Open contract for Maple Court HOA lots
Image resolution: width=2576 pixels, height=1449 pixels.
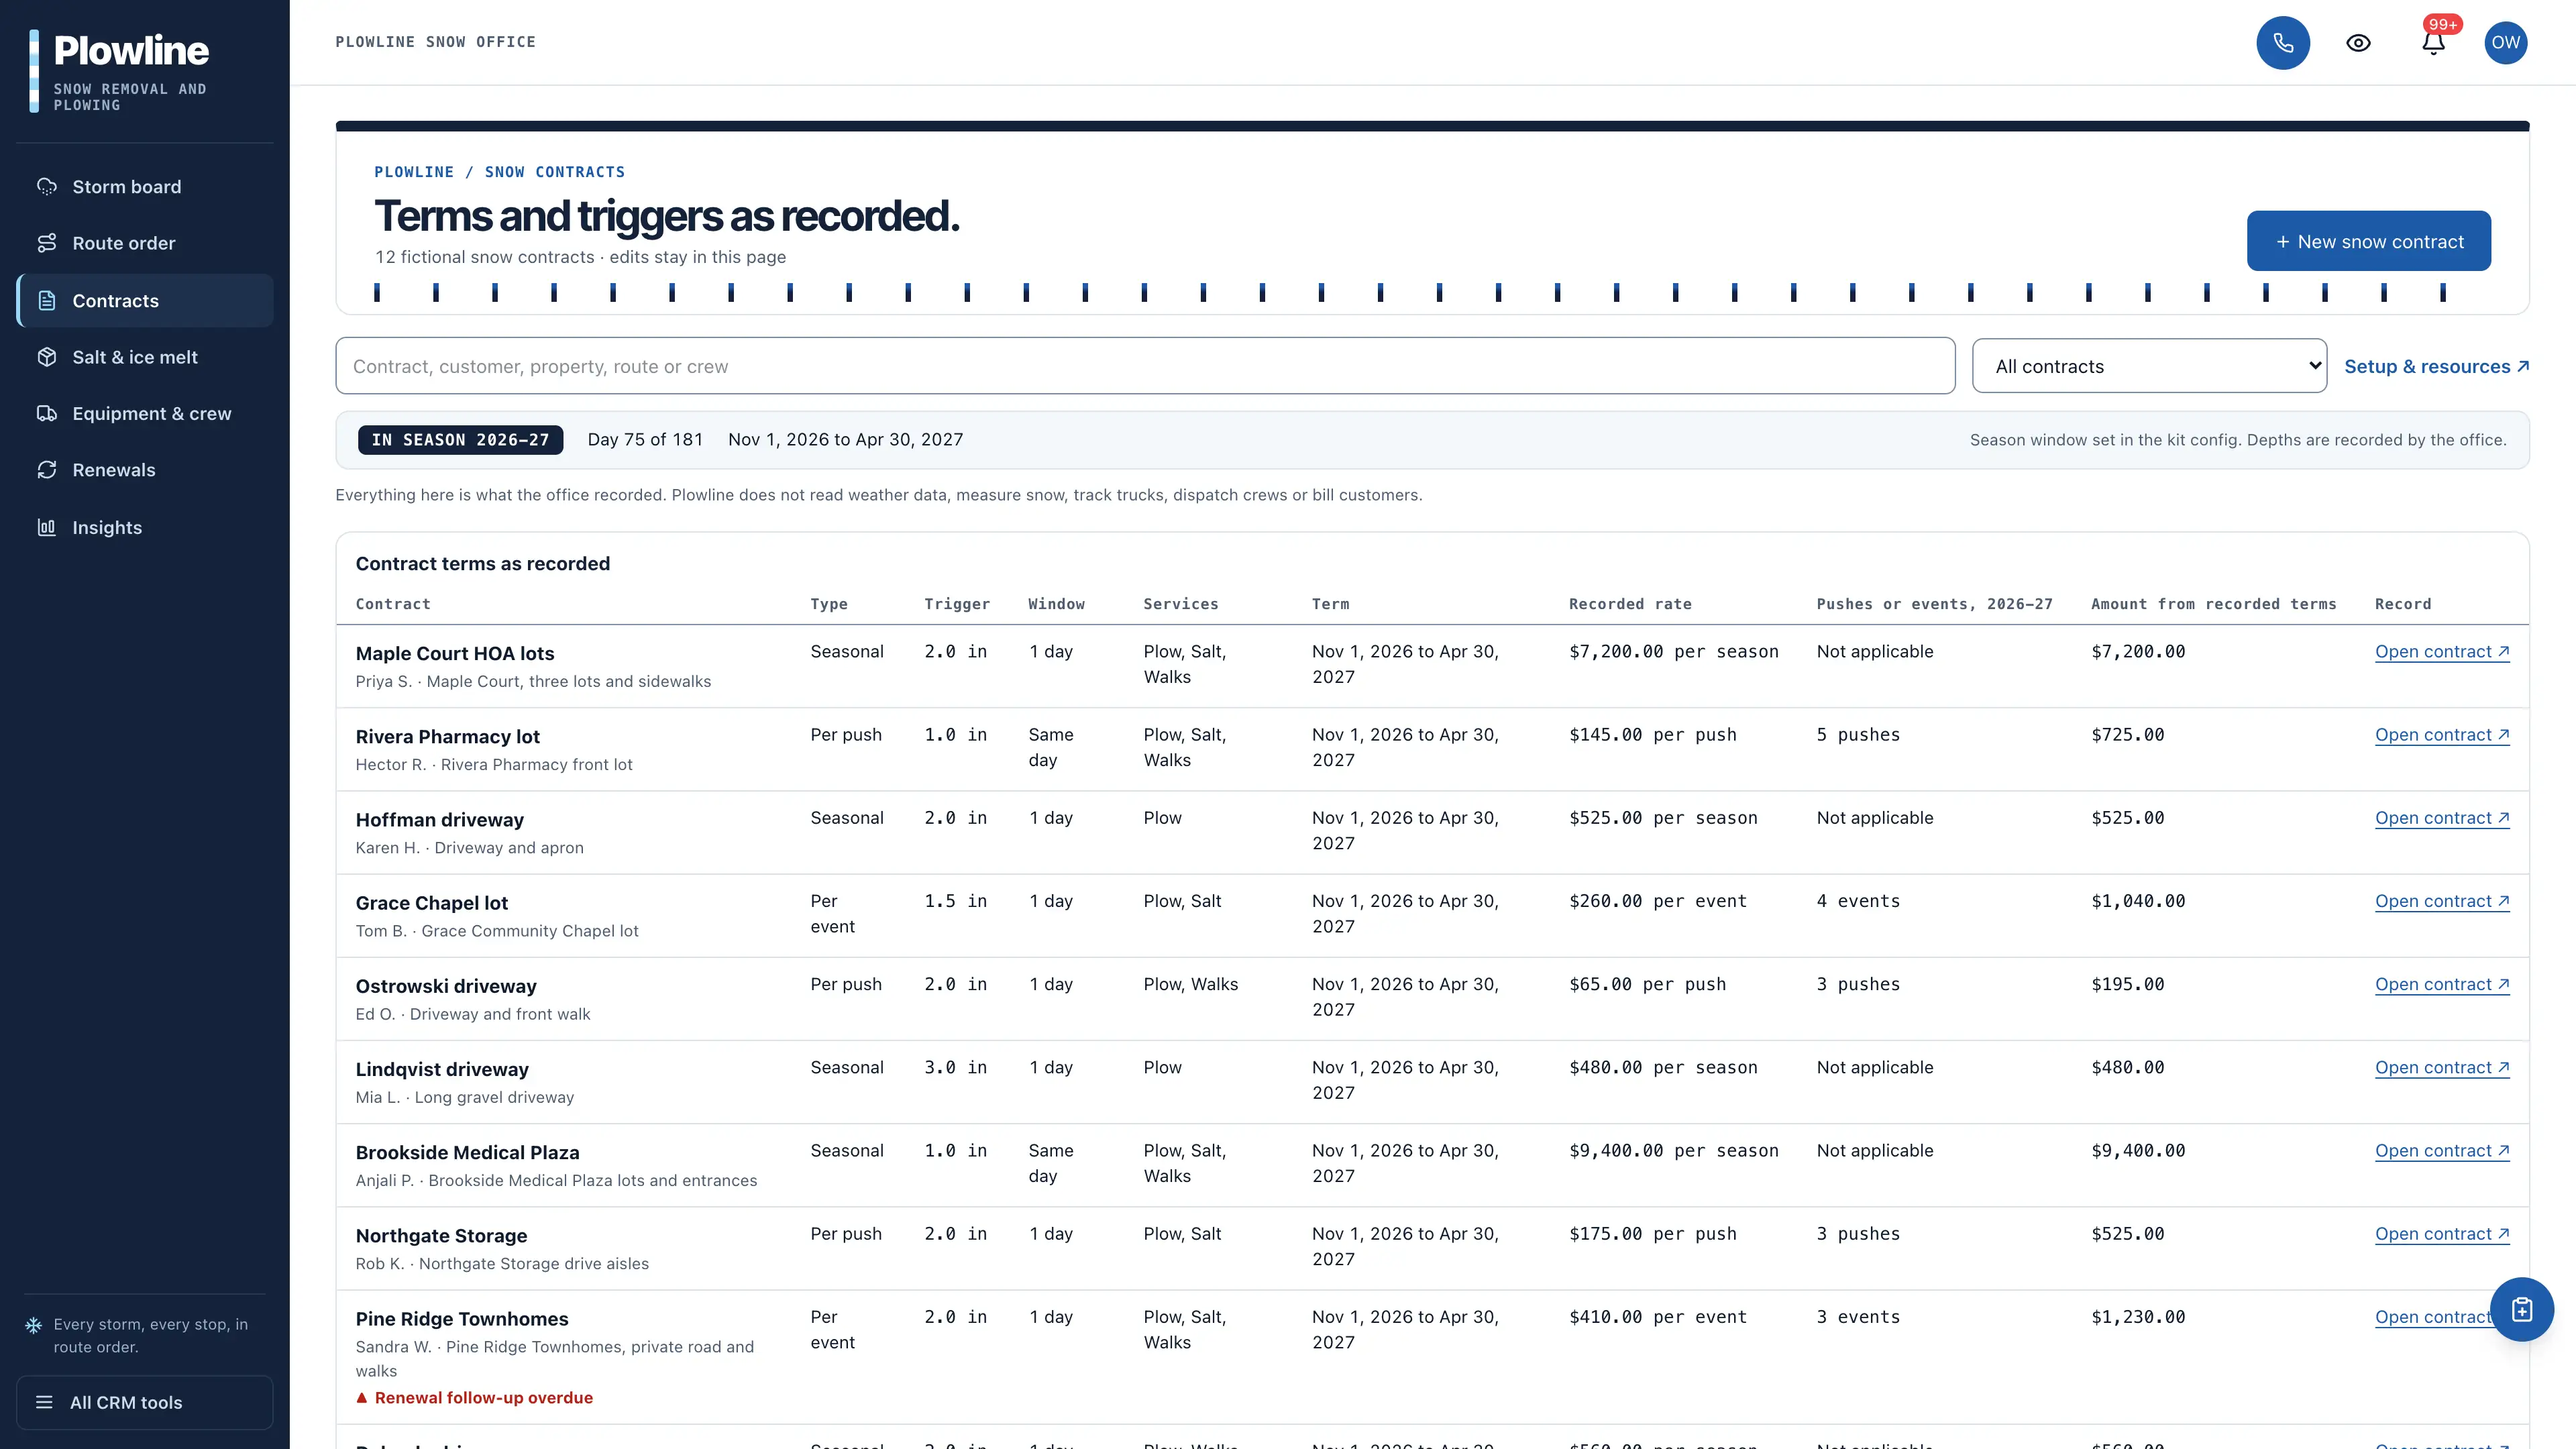pyautogui.click(x=2441, y=652)
